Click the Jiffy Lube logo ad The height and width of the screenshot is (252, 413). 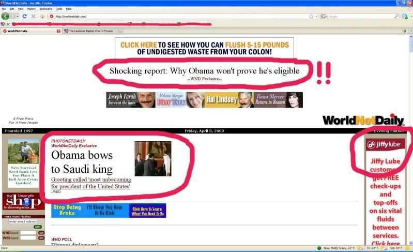[x=385, y=144]
